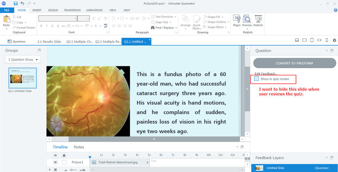This screenshot has width=338, height=172.
Task: Enable Show in quiz review checkbox
Action: [257, 79]
